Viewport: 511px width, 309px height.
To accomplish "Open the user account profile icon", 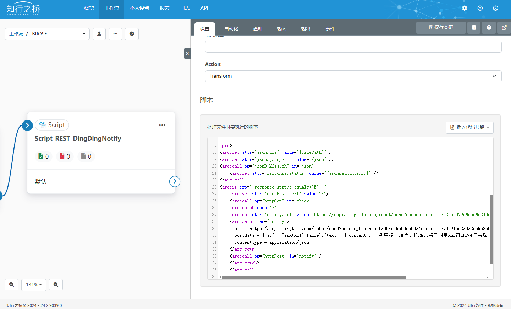I will tap(495, 8).
